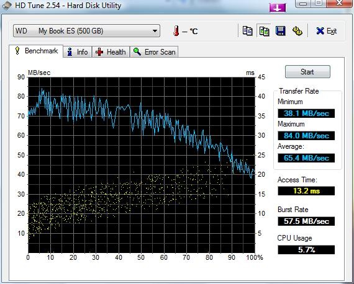Click the Exit button text
This screenshot has width=354, height=284.
(x=332, y=31)
